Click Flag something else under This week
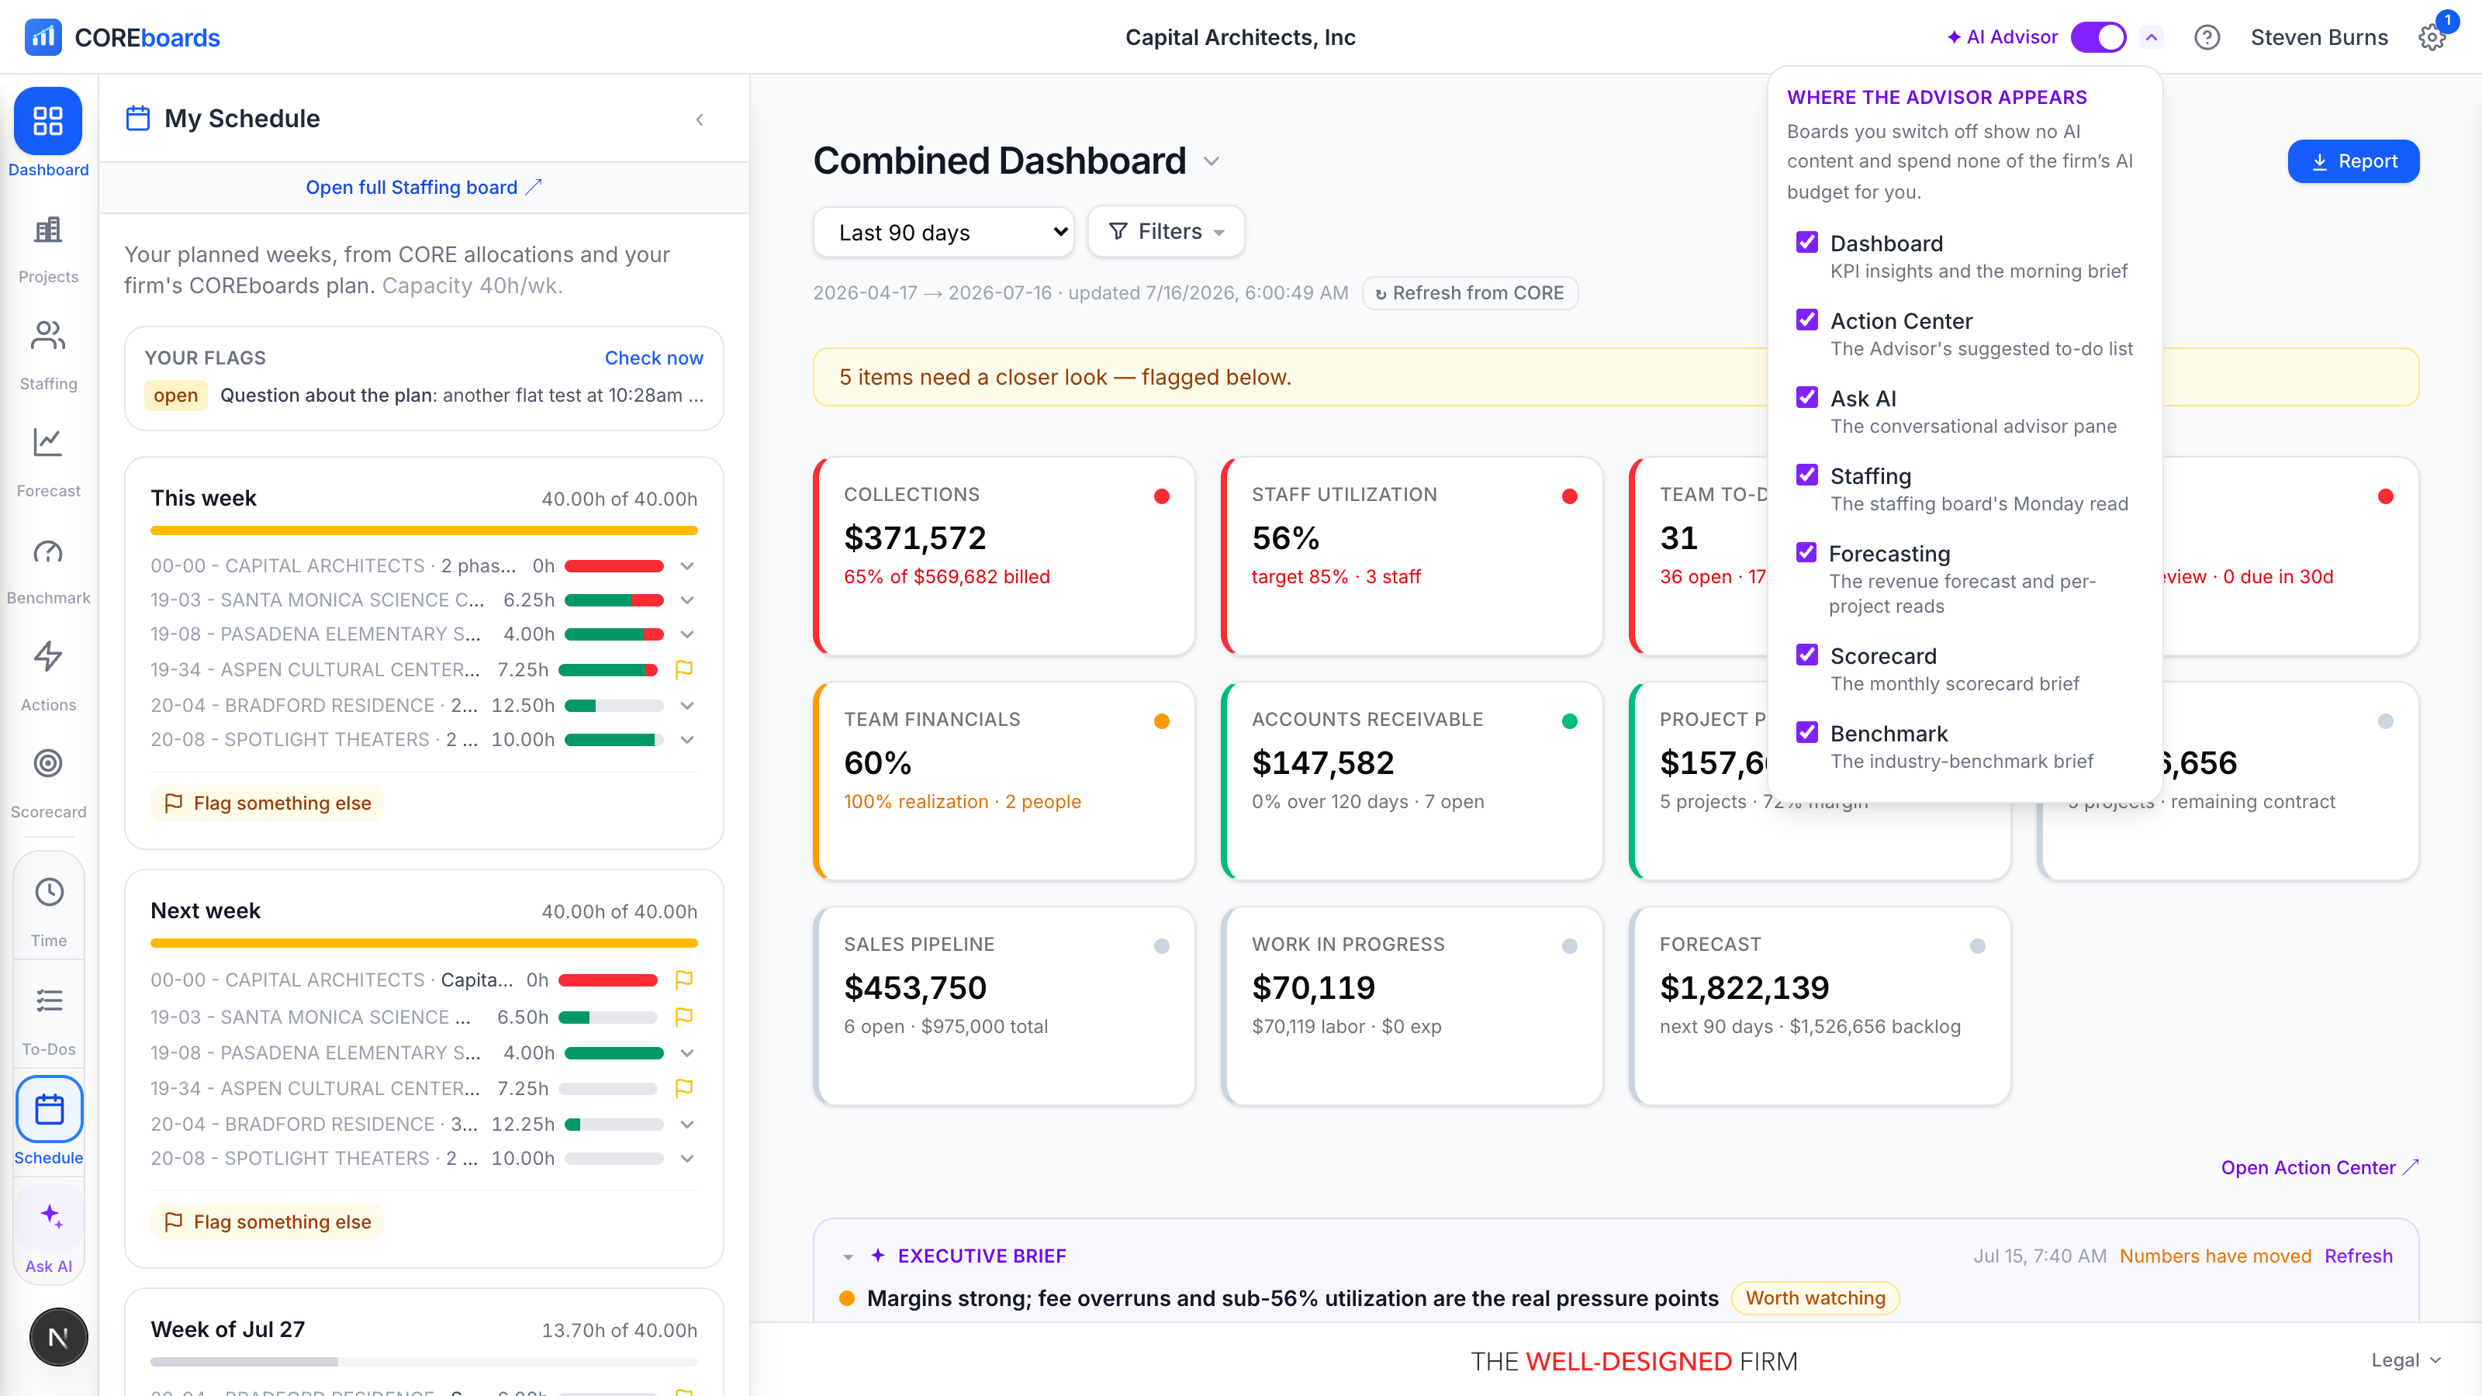Screen dimensions: 2482x1396 pos(267,803)
